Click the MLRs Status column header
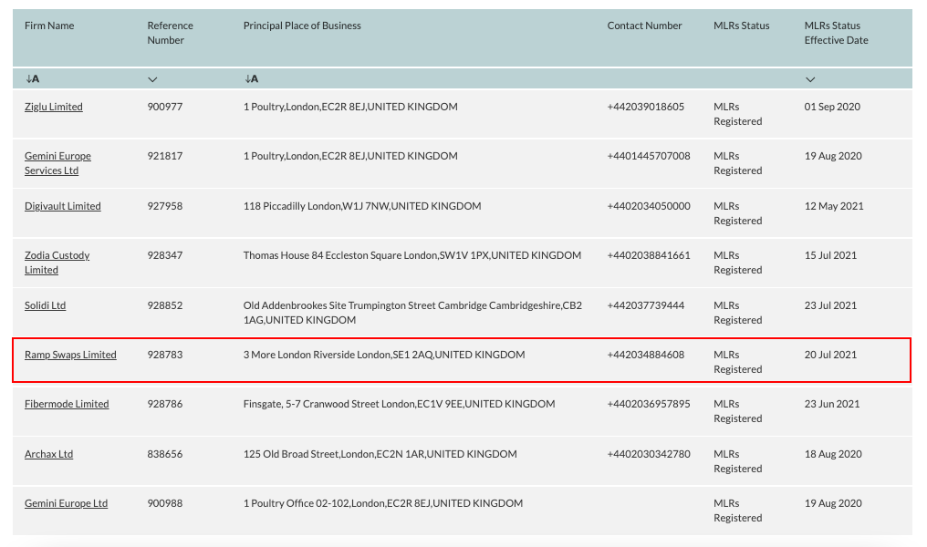The height and width of the screenshot is (547, 927). coord(742,26)
